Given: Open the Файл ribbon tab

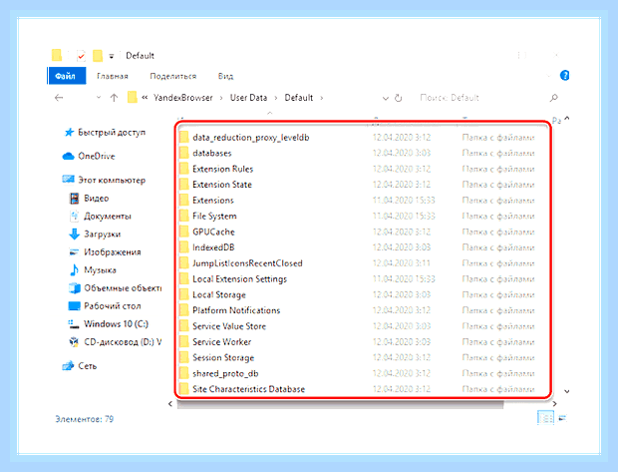Looking at the screenshot, I should click(x=66, y=76).
